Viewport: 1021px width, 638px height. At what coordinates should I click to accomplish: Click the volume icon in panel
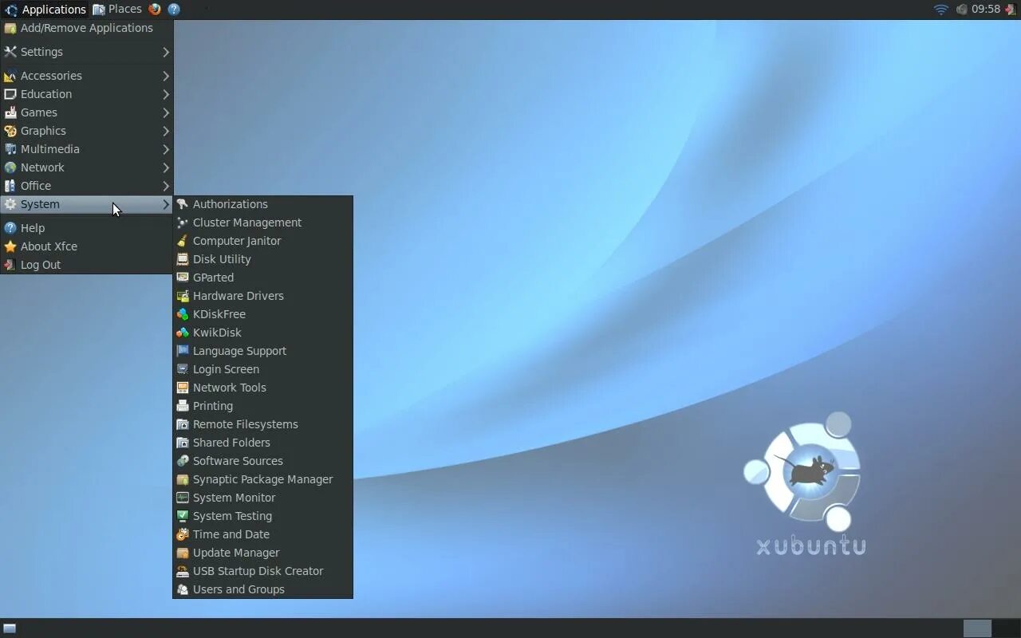(962, 10)
